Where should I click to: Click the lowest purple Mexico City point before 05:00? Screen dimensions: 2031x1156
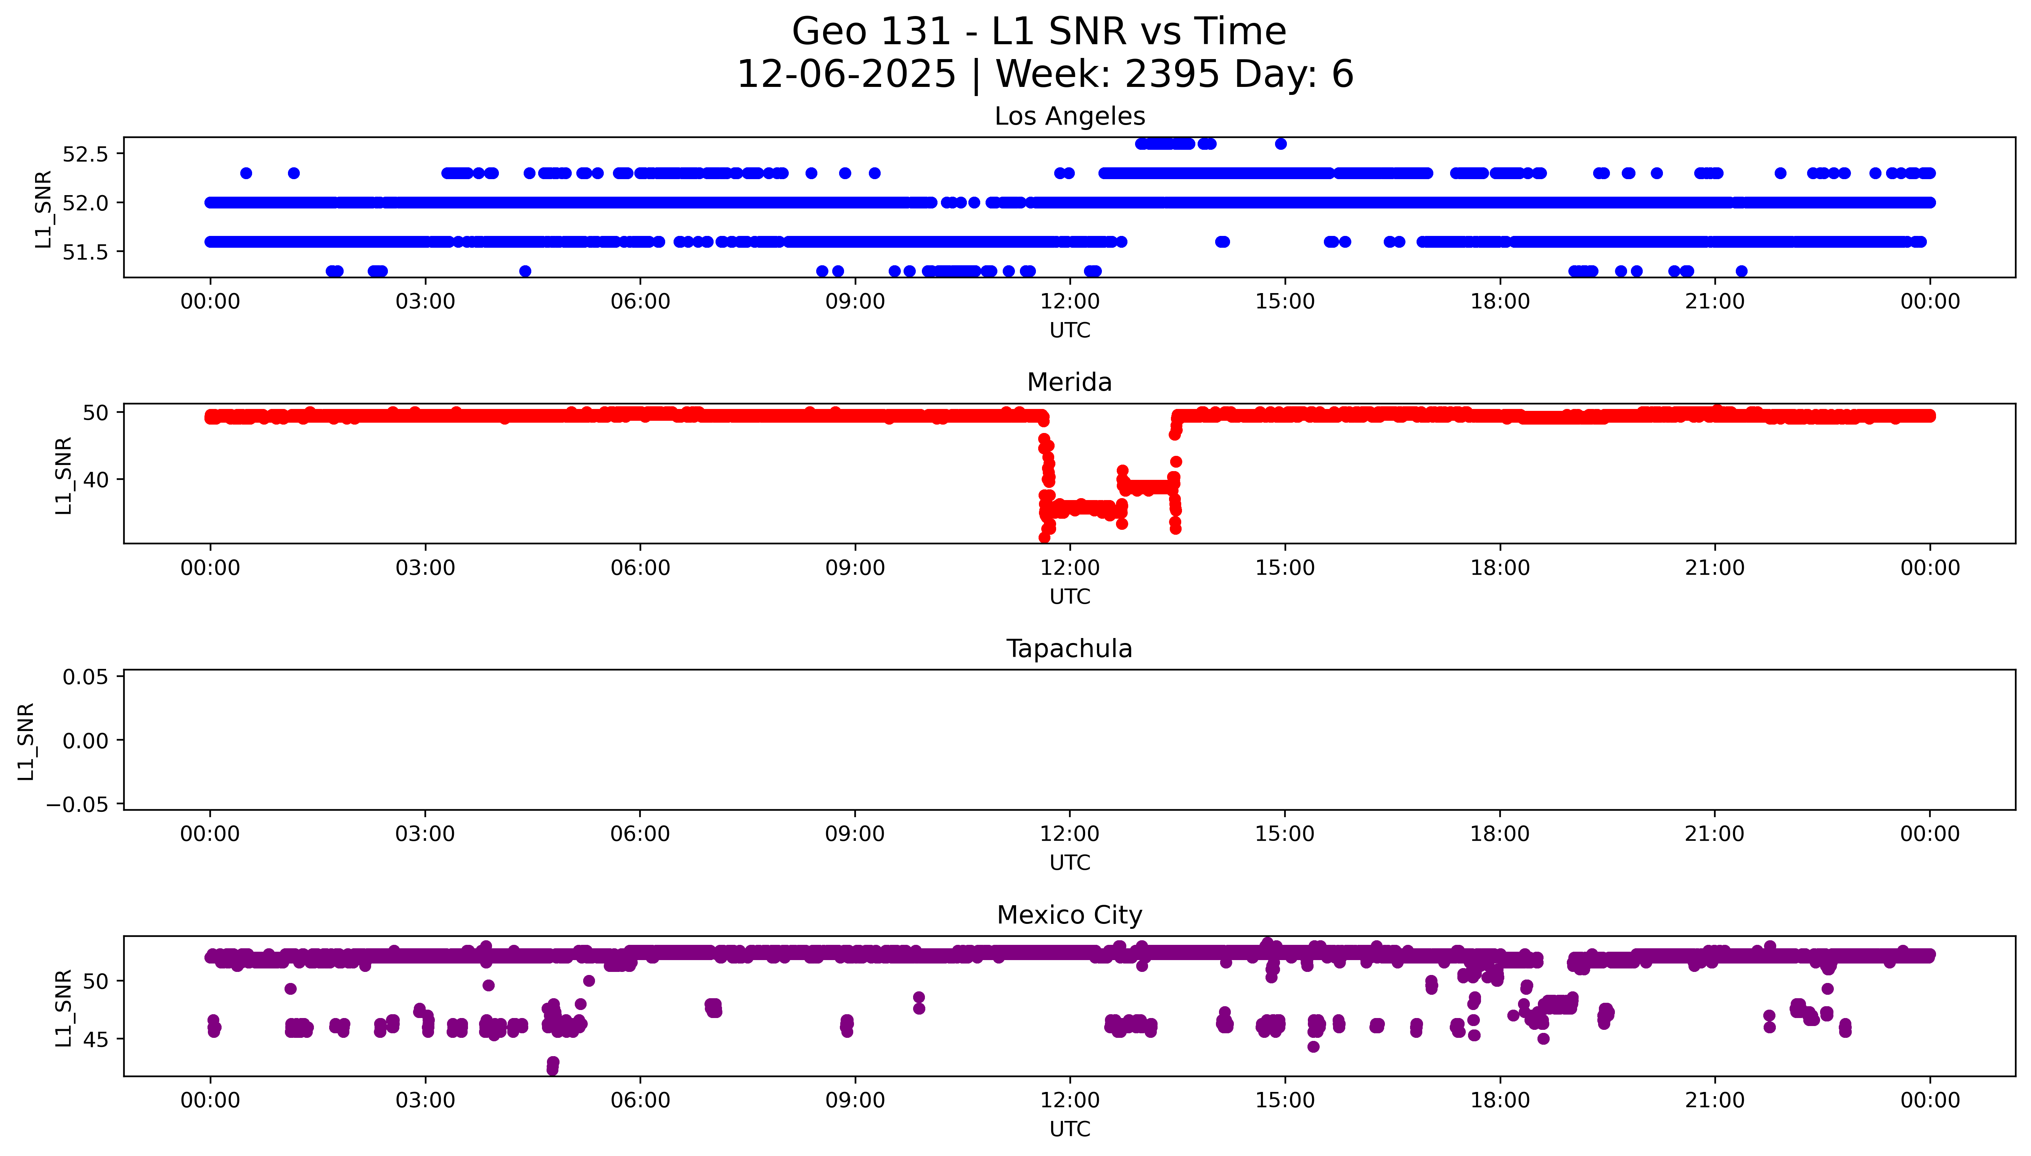click(552, 1068)
